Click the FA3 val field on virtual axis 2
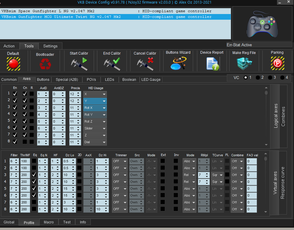Viewport: 294px width, 230px height. (x=252, y=168)
